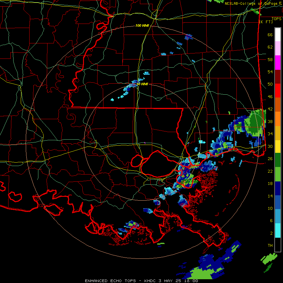Screen dimensions: 283x283
Task: Click the legend value '66'
Action: point(270,35)
